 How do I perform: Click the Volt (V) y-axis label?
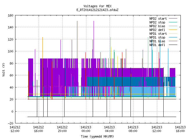pyautogui.click(x=4, y=69)
